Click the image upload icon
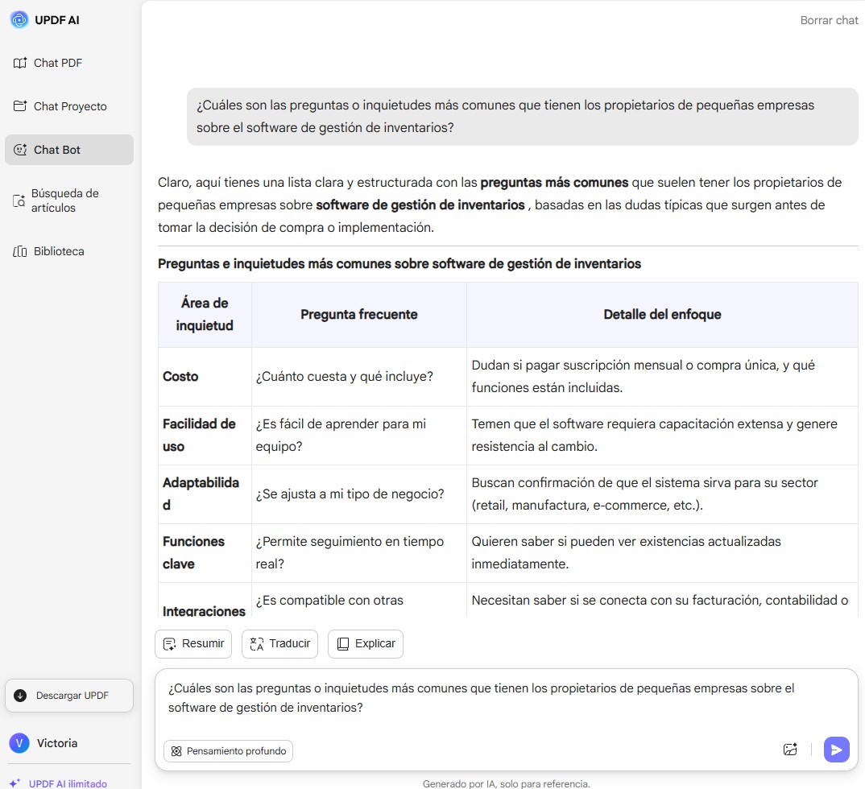The width and height of the screenshot is (865, 789). click(790, 750)
